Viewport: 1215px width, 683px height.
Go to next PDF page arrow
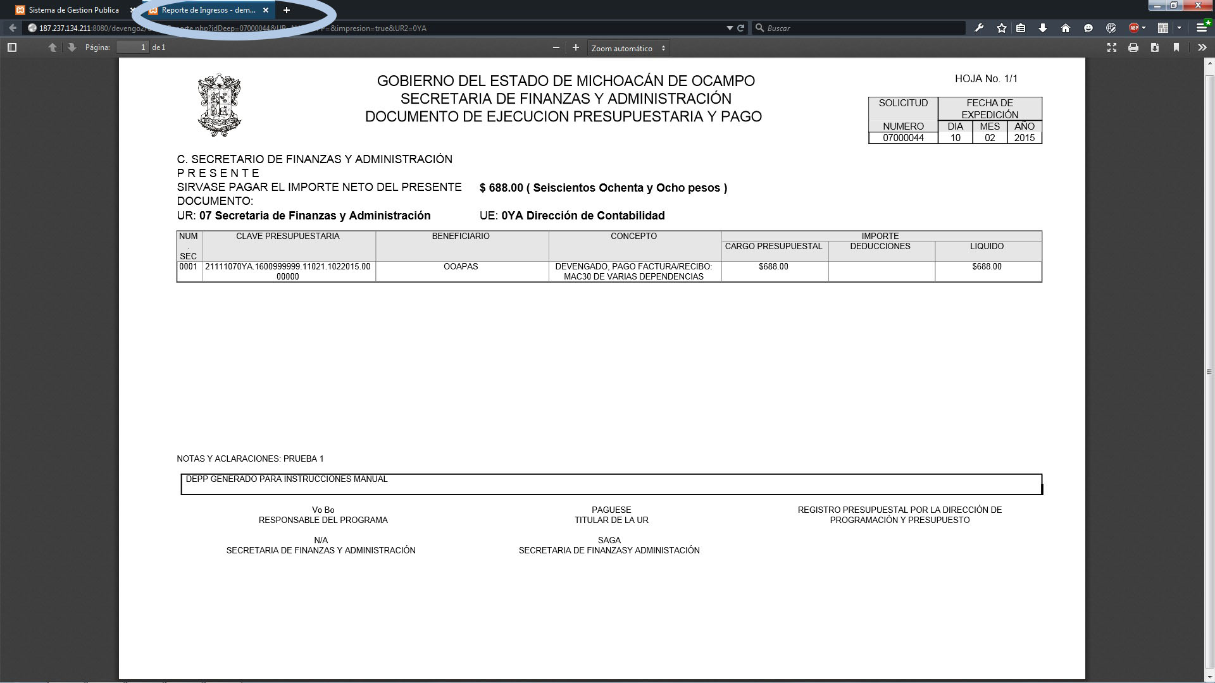coord(72,47)
